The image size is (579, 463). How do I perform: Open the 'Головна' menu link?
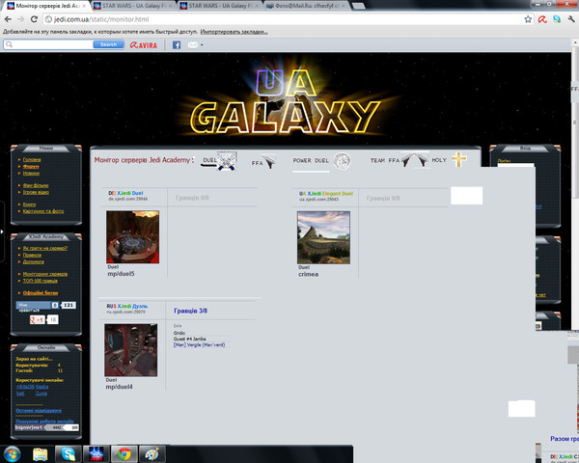32,159
